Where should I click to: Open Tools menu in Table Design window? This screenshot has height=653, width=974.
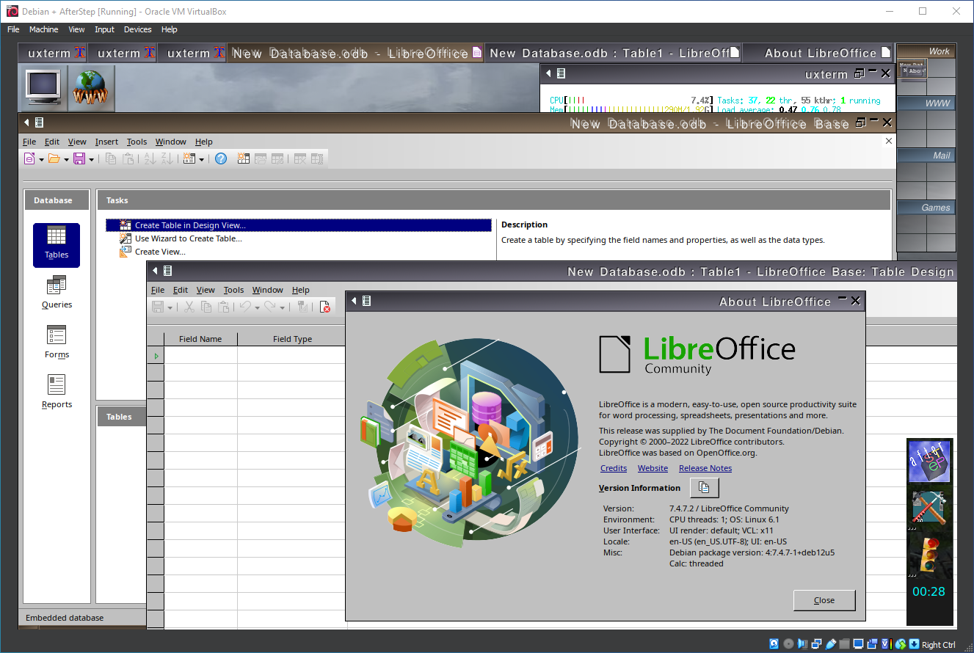pyautogui.click(x=233, y=290)
